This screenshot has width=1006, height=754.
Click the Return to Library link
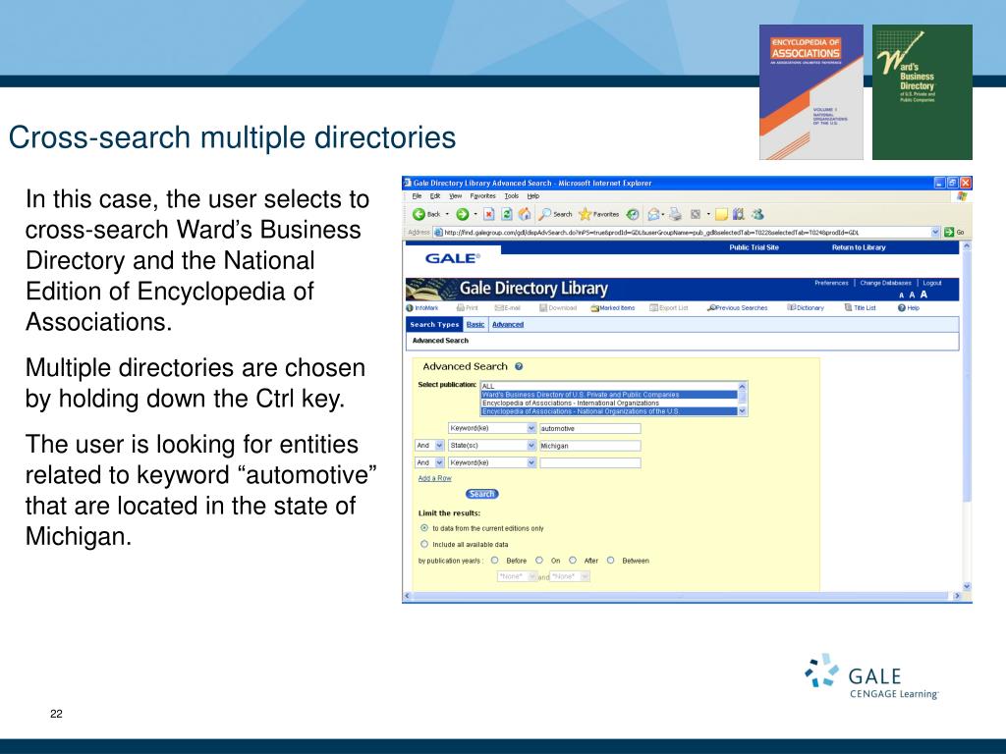(859, 247)
